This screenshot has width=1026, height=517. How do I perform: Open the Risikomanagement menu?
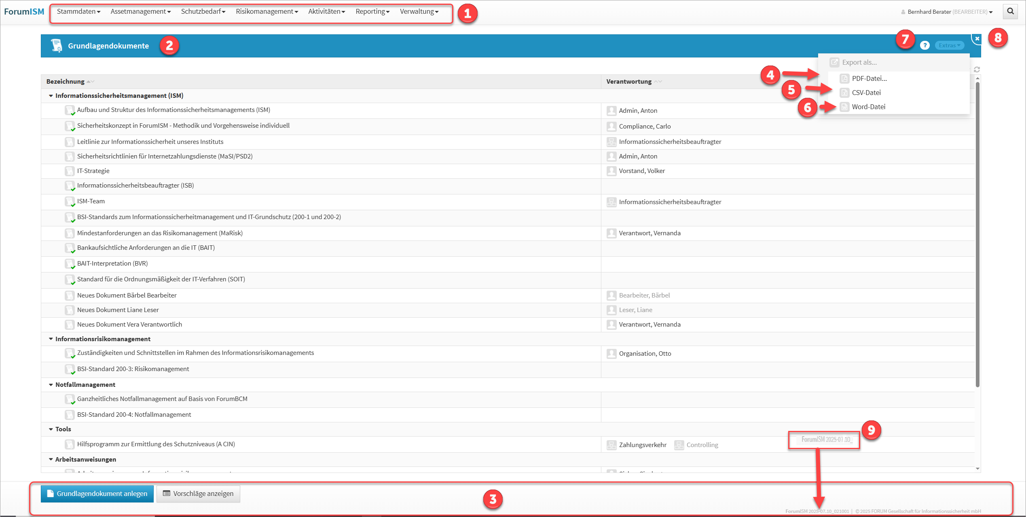pyautogui.click(x=267, y=12)
